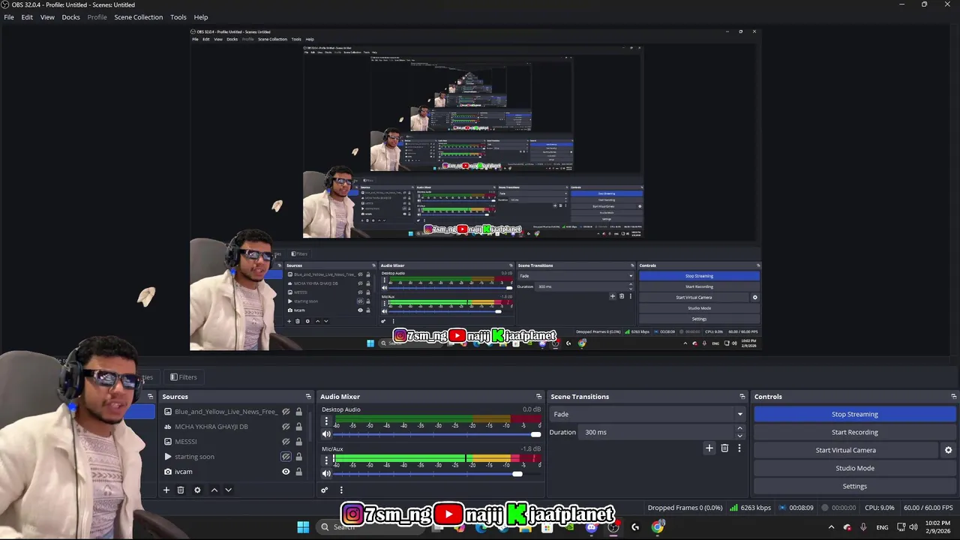Click microphone icon in system tray
960x540 pixels.
pos(863,527)
